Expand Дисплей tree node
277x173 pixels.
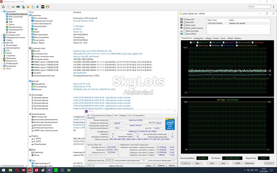click(2, 43)
